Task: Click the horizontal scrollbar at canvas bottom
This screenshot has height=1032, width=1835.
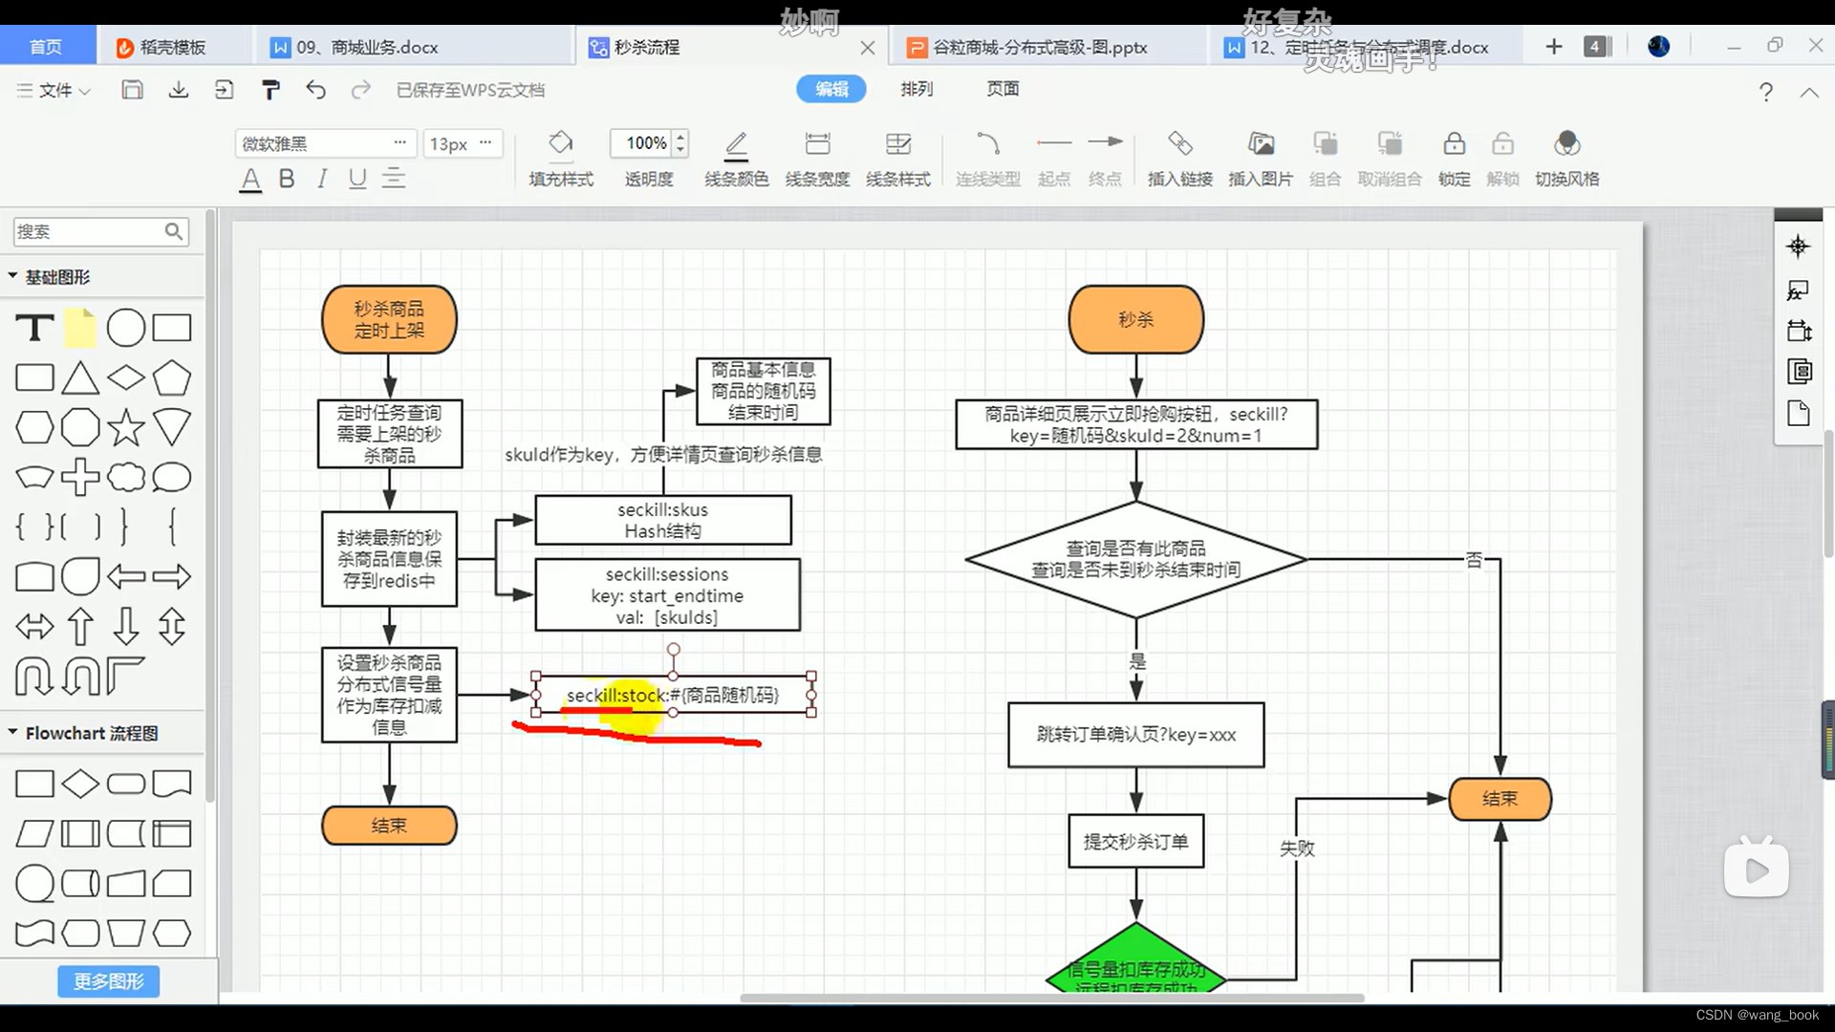Action: 1051,998
